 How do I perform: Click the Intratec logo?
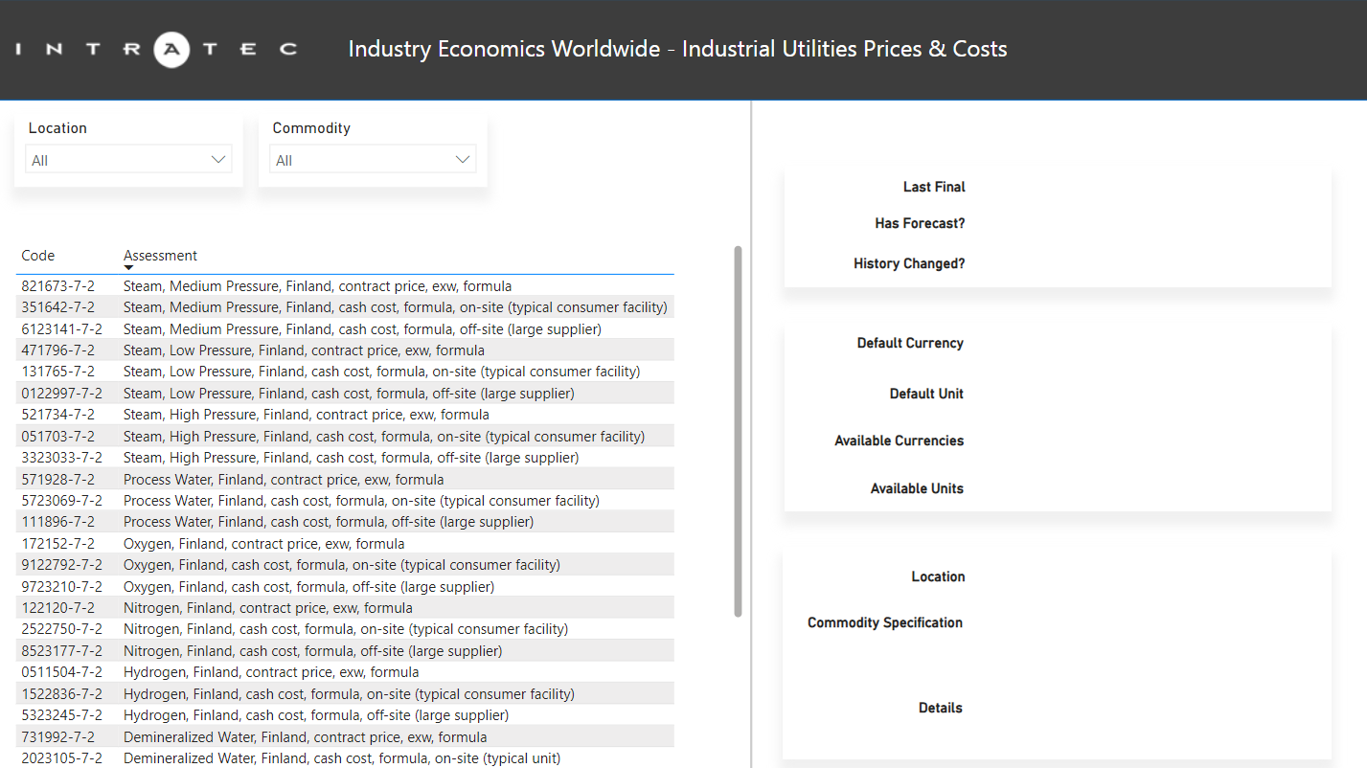click(157, 49)
